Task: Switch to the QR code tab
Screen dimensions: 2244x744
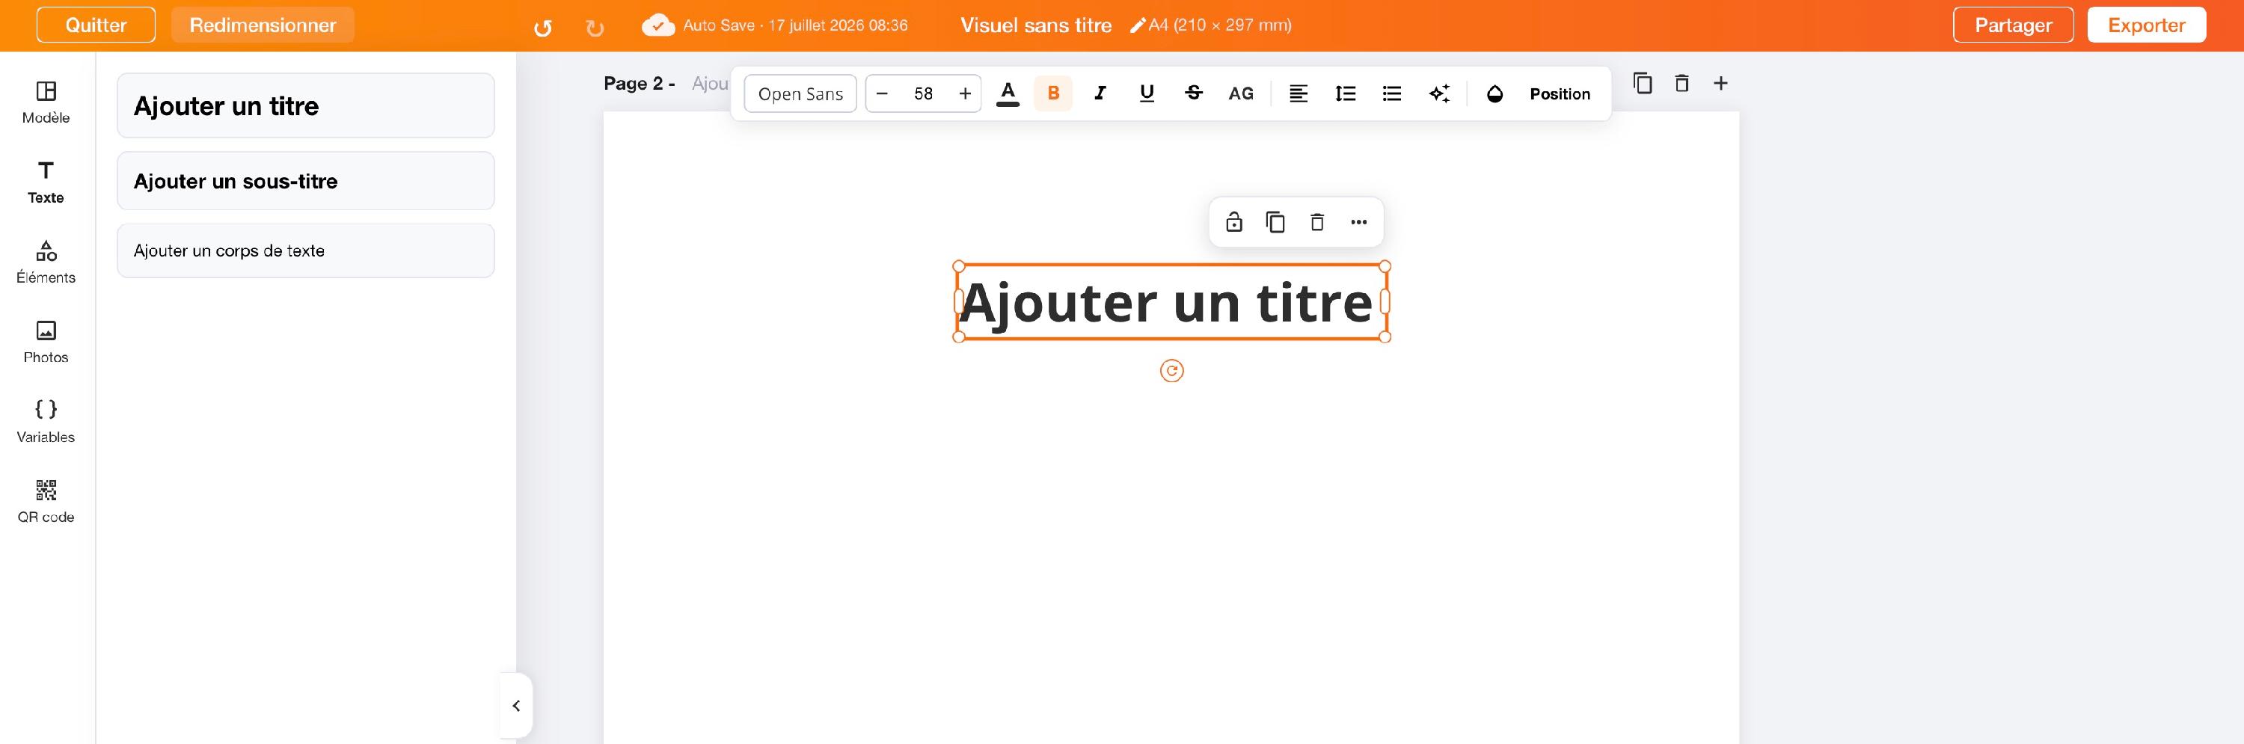Action: pos(46,502)
